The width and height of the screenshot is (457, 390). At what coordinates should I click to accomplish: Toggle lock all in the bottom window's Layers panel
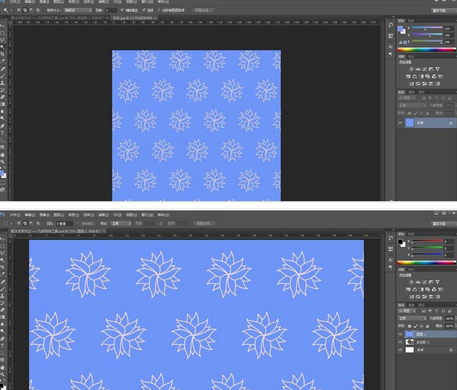pyautogui.click(x=428, y=326)
